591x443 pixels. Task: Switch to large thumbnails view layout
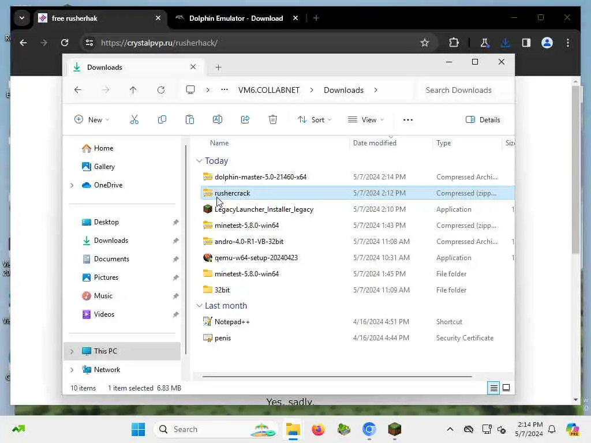(506, 388)
